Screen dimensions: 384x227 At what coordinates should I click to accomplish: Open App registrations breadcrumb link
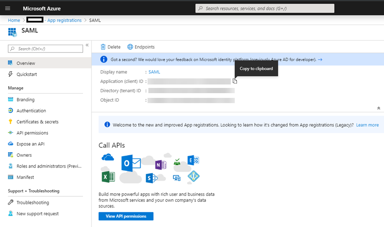(64, 20)
